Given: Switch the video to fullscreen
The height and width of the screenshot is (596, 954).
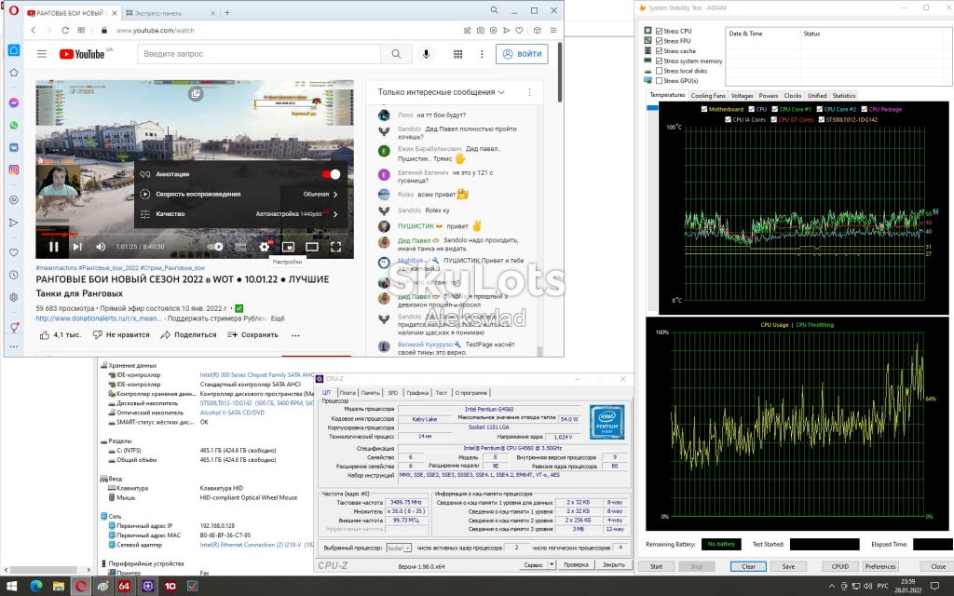Looking at the screenshot, I should (335, 247).
